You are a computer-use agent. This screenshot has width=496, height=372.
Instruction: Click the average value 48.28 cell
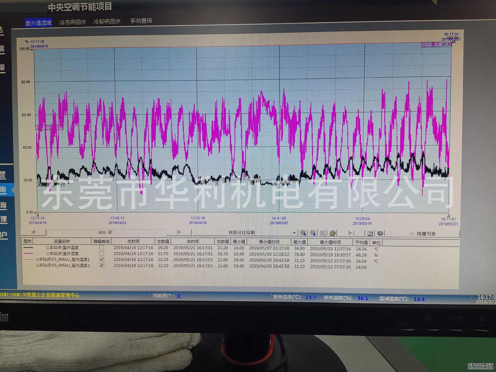[361, 255]
